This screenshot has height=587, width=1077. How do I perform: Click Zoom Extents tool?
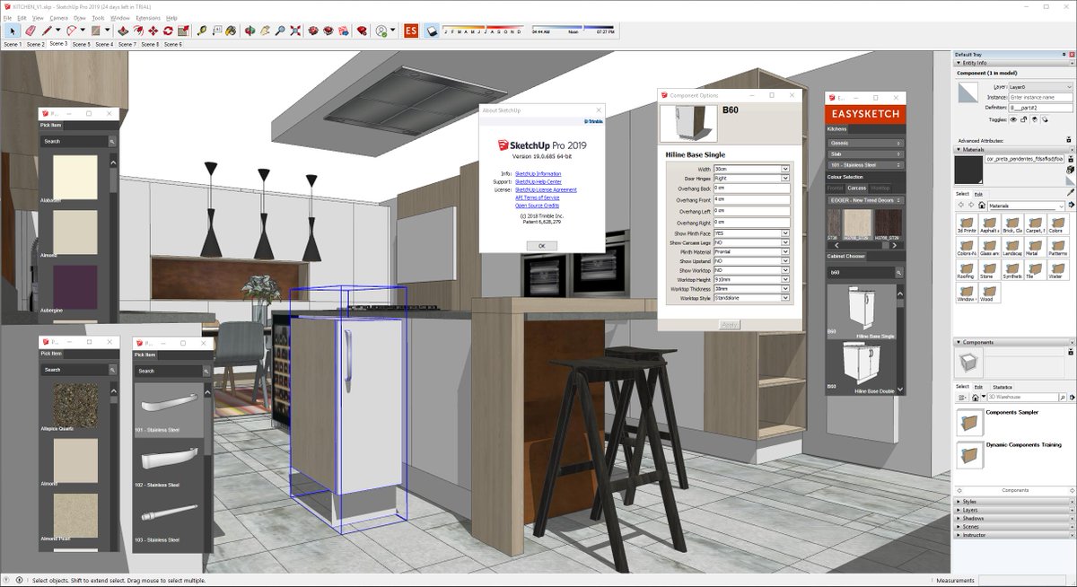point(295,31)
